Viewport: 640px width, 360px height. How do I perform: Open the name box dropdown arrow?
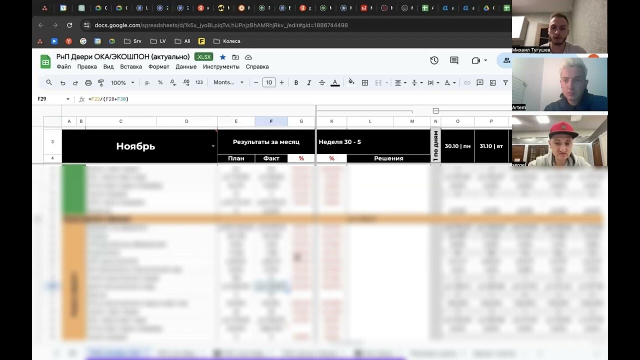click(68, 99)
